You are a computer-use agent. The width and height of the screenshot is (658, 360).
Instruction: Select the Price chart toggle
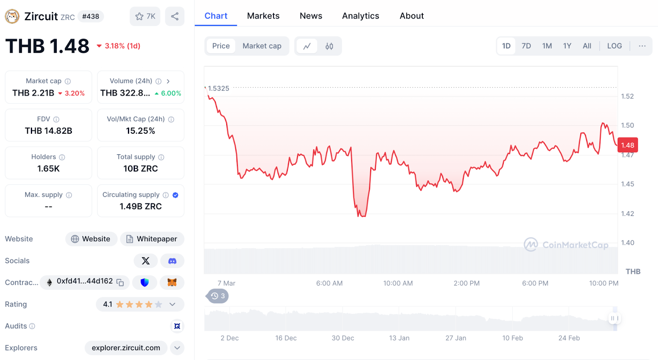(221, 46)
